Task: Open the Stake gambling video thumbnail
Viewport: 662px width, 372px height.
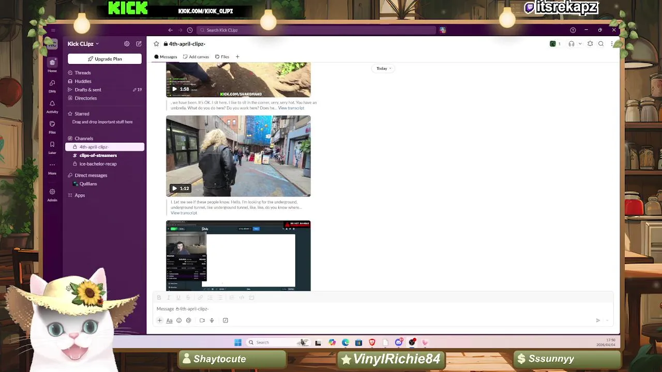Action: point(238,256)
